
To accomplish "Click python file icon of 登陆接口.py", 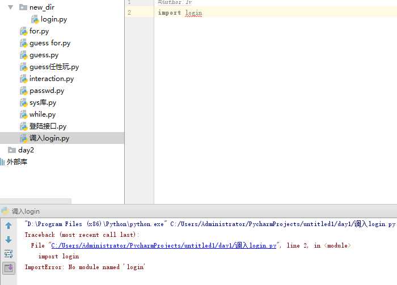I will coord(24,126).
